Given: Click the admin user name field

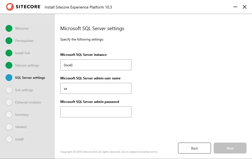Looking at the screenshot, I should click(96, 88).
